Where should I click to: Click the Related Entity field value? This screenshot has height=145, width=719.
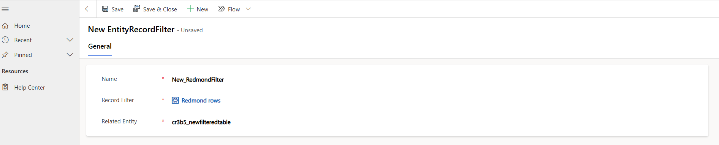201,122
